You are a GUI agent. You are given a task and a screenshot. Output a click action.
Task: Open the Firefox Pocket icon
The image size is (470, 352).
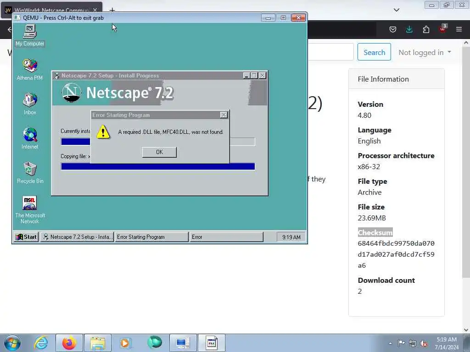point(393,29)
